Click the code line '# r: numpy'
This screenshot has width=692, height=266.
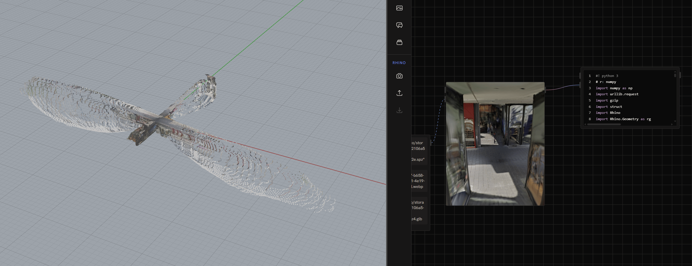coord(606,82)
